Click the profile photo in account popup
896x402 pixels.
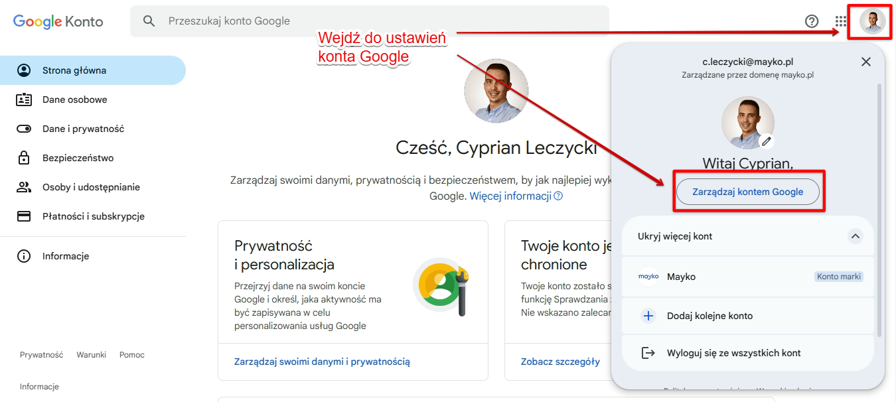(x=748, y=123)
